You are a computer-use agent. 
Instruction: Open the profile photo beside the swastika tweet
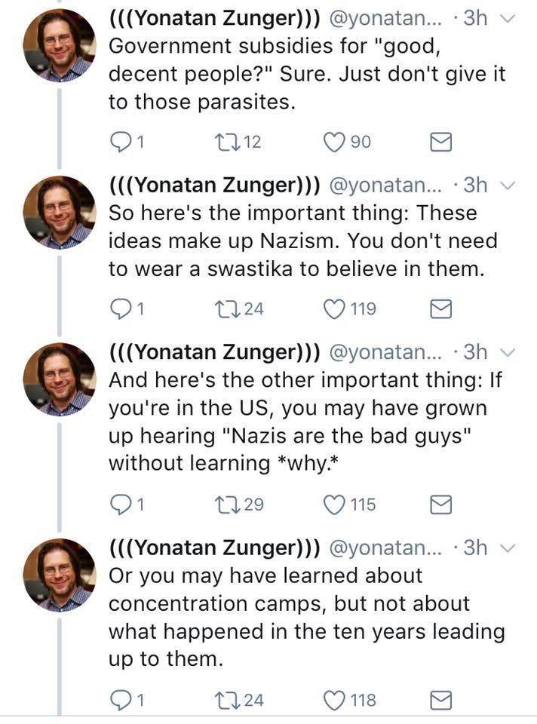(60, 212)
